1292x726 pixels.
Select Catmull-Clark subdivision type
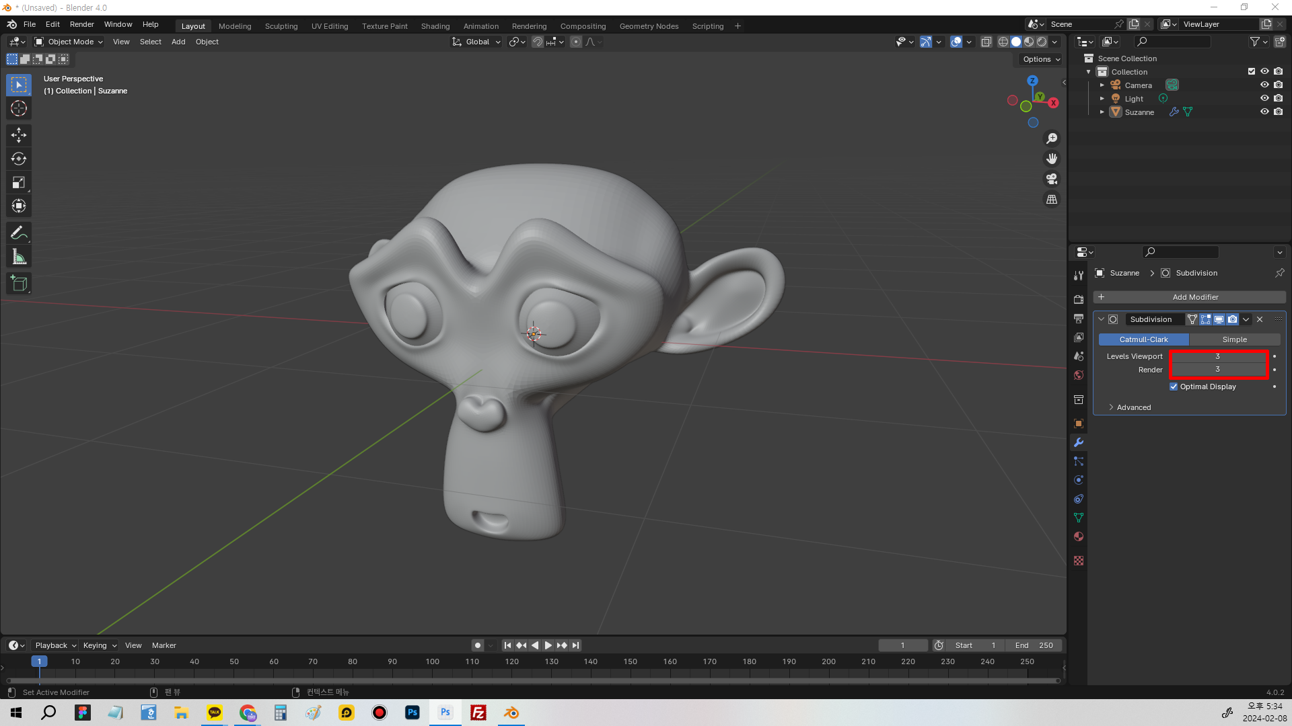point(1143,339)
